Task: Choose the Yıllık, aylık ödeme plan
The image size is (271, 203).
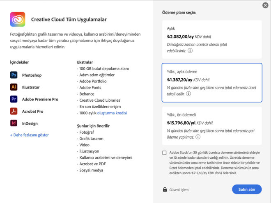Action: (211, 82)
